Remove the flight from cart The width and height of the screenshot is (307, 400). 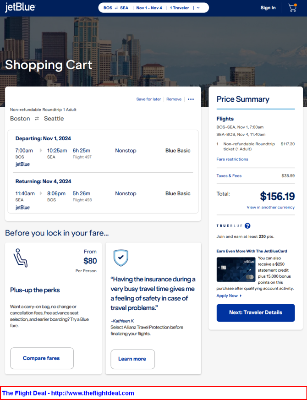coord(174,99)
